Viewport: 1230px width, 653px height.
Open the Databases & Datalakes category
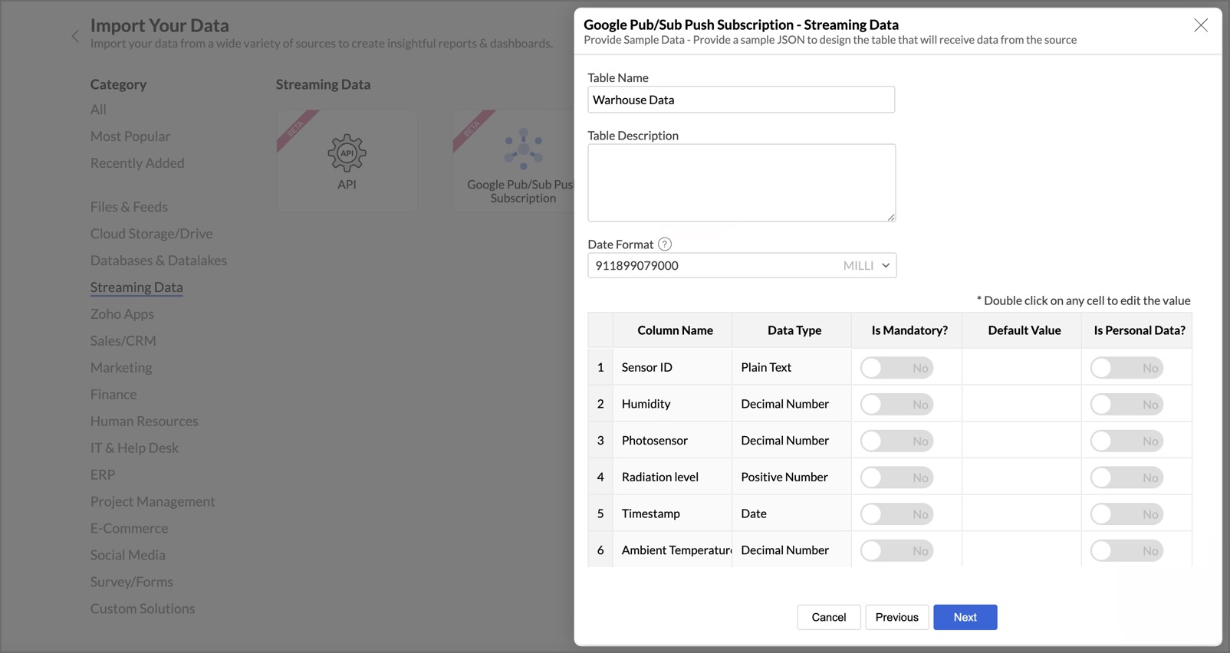[x=159, y=261]
